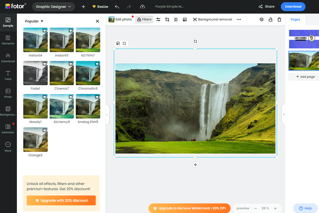
Task: Undo the last action
Action: 117,7
